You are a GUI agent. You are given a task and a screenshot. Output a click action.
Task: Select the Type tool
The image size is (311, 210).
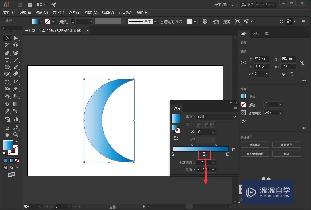point(7,60)
